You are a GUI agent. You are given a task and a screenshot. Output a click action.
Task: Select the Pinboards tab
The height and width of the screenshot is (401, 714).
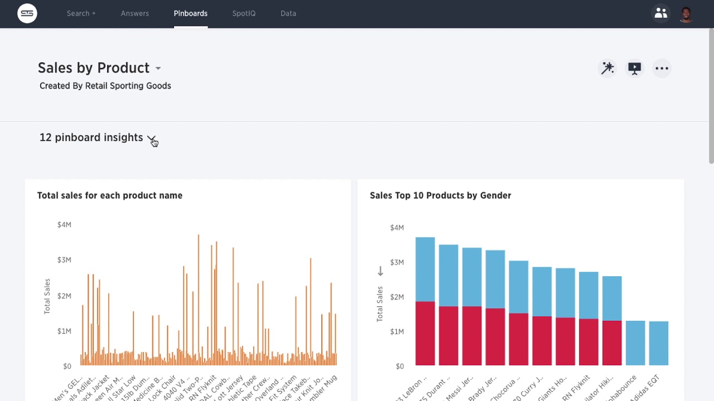pos(190,13)
